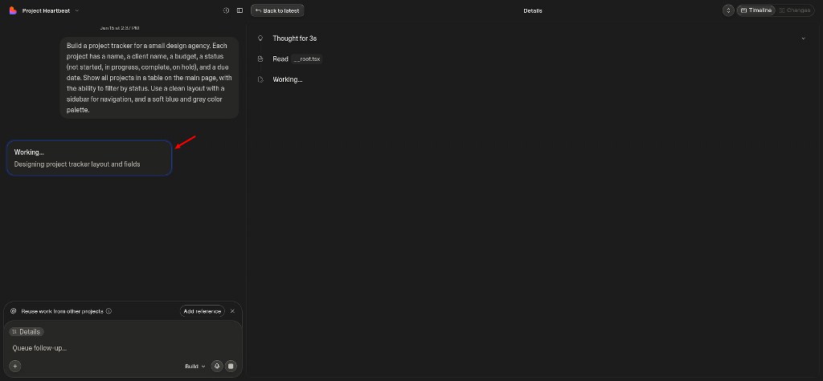Click the Jan 15 timestamp in chat
823x381 pixels.
pos(120,28)
